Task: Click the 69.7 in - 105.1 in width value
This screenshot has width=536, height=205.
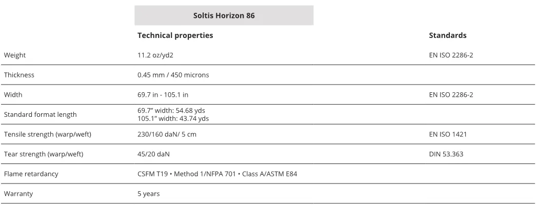Action: pos(166,95)
